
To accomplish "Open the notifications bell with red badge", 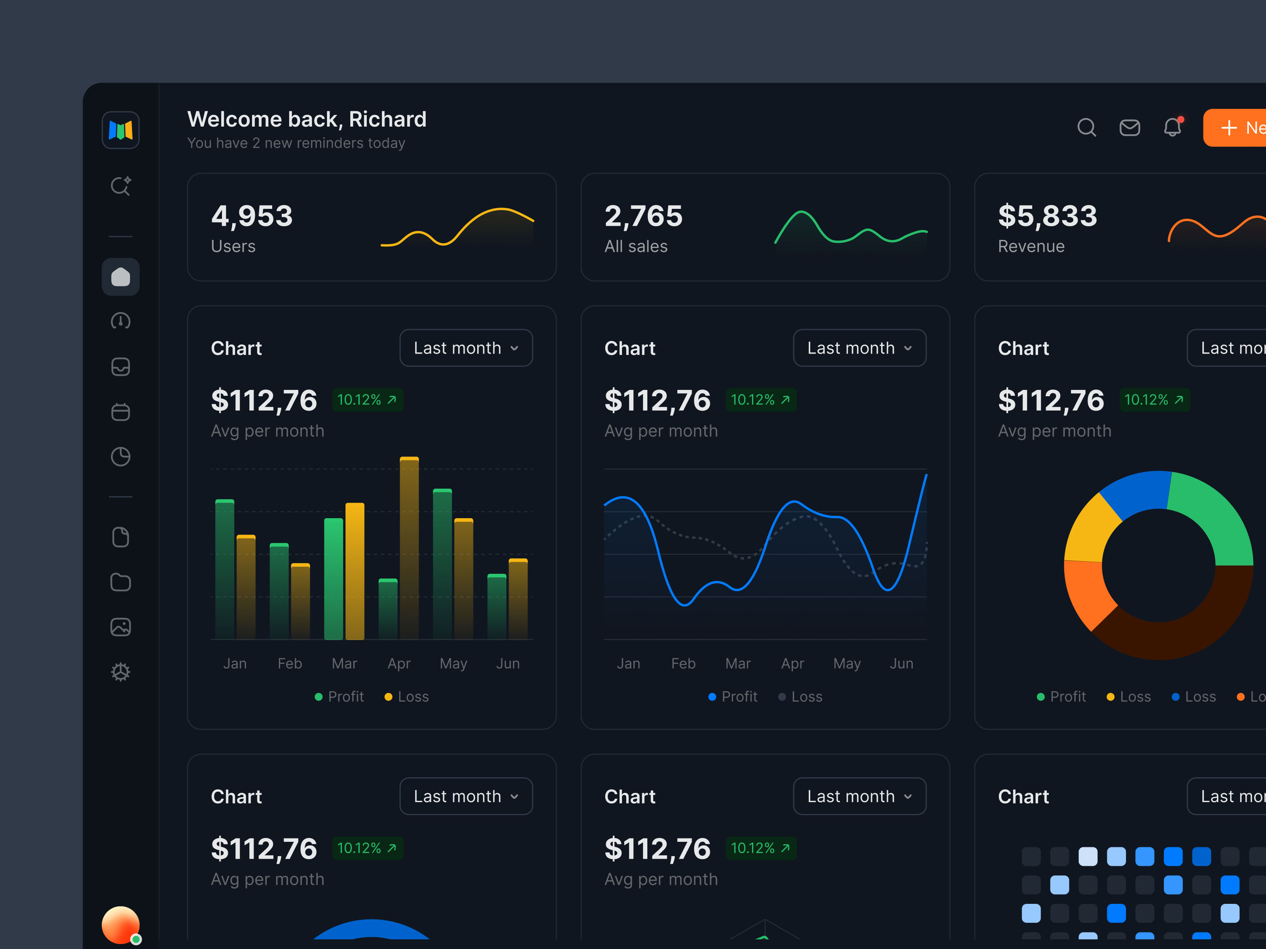I will [x=1172, y=127].
